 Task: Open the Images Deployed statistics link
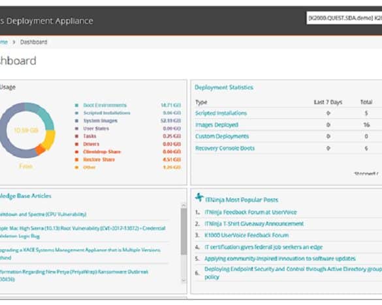pos(217,125)
